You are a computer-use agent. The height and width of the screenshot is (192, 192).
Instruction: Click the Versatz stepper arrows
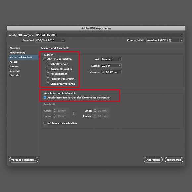point(103,72)
